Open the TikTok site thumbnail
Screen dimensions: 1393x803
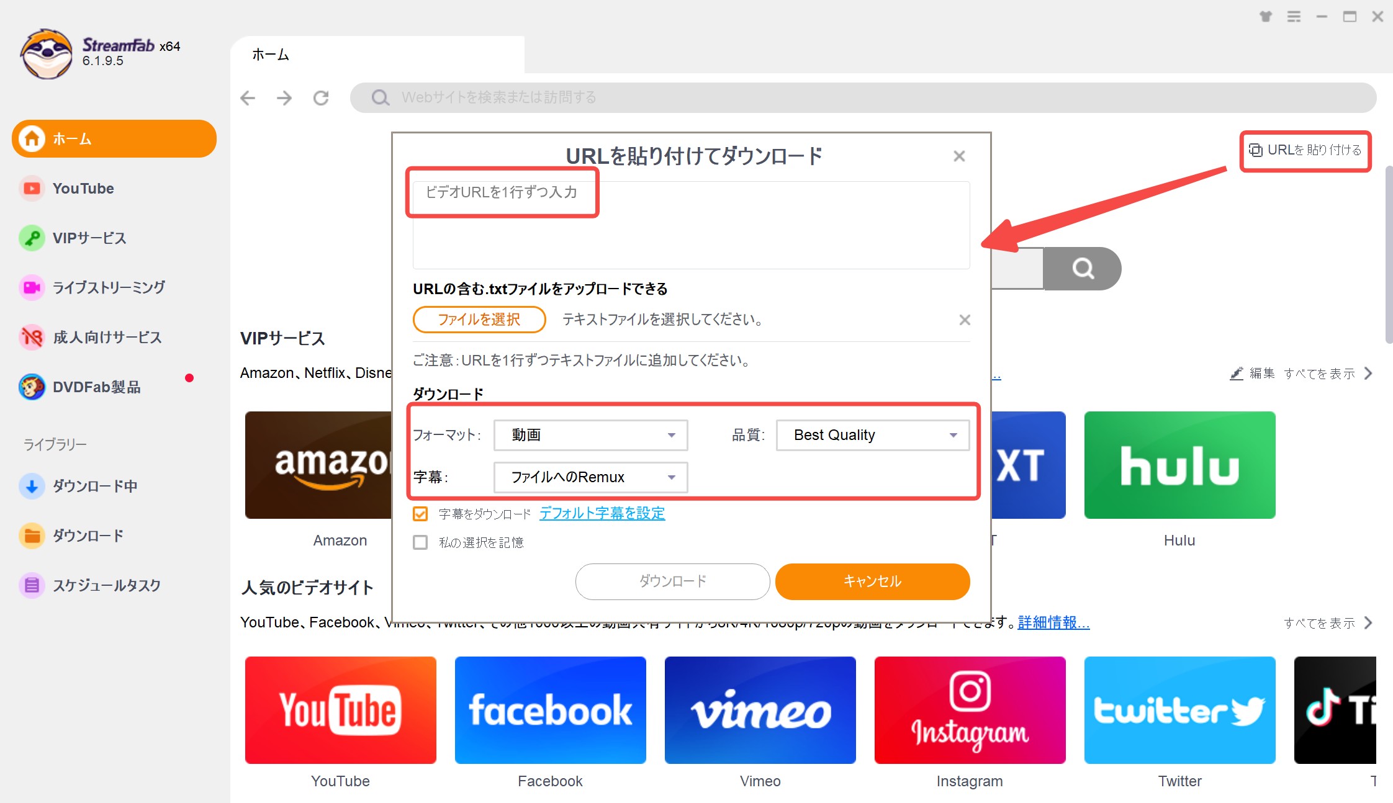[1335, 710]
